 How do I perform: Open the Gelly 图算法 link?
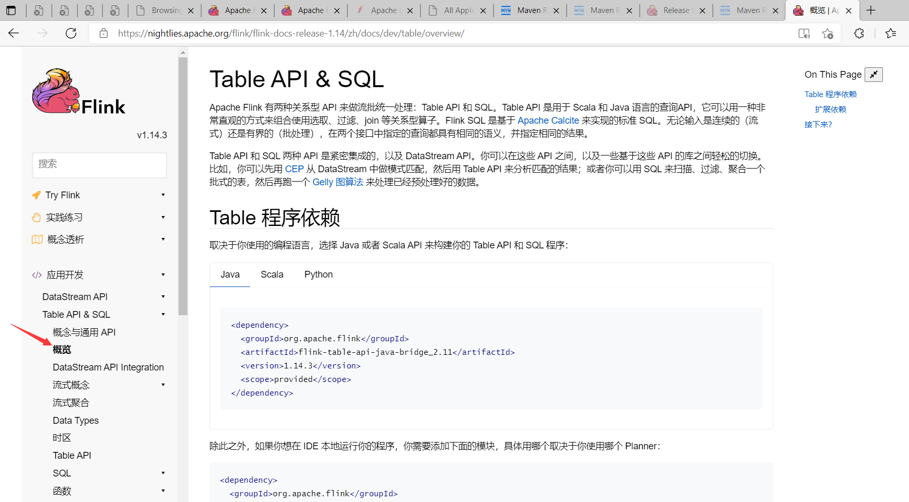(x=338, y=182)
